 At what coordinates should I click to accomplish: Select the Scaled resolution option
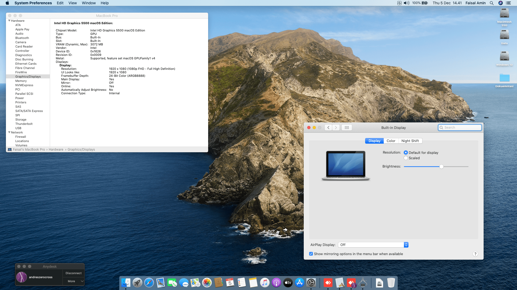pos(406,158)
